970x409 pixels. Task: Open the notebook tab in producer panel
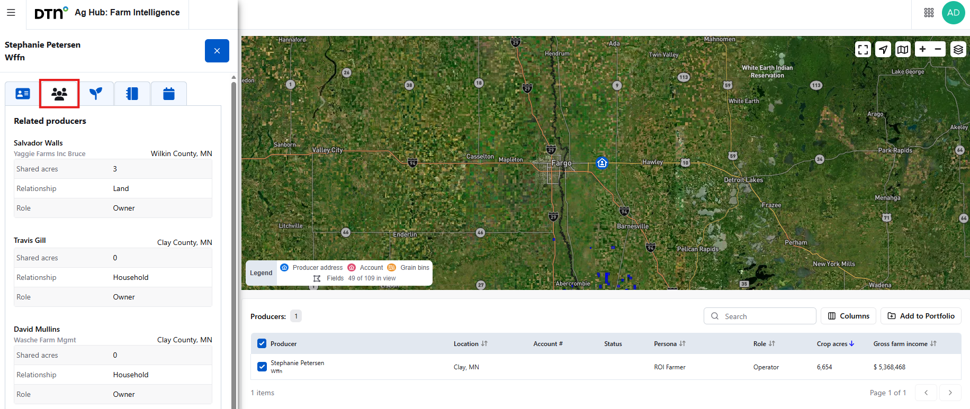pyautogui.click(x=132, y=94)
